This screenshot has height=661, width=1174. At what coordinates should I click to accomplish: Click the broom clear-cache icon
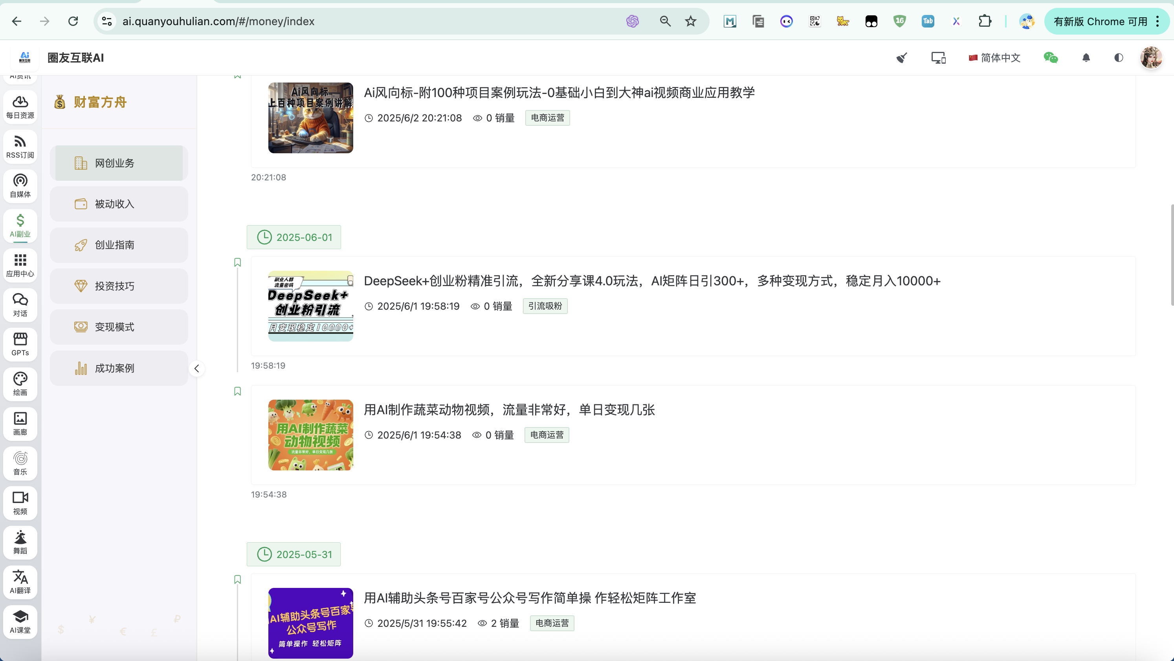click(x=901, y=58)
